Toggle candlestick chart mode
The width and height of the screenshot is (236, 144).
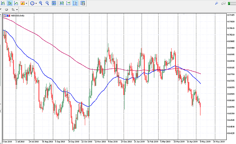coord(9,3)
